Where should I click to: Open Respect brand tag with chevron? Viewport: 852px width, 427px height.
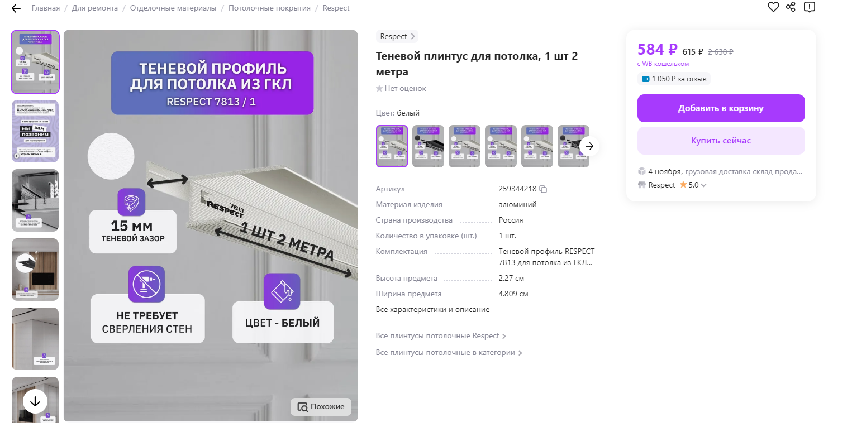coord(397,36)
